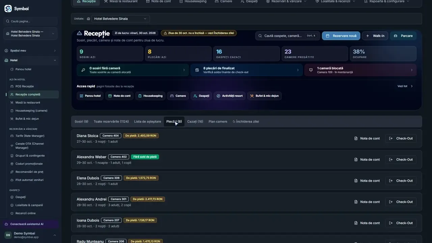Click the Vezi tot link
The width and height of the screenshot is (432, 243).
(x=405, y=86)
